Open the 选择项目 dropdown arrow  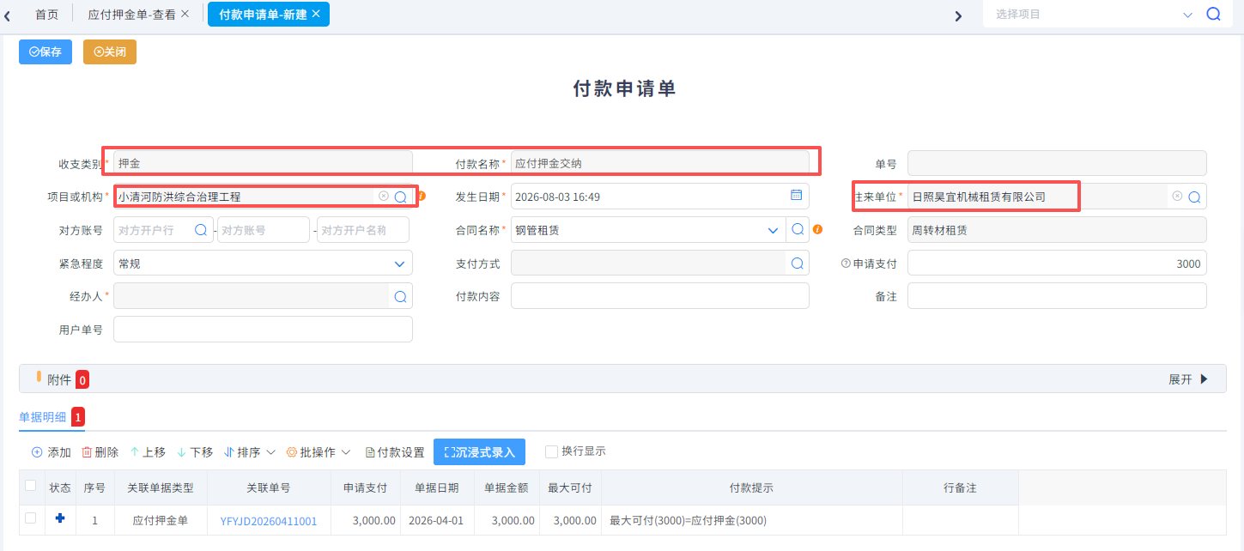(1188, 15)
